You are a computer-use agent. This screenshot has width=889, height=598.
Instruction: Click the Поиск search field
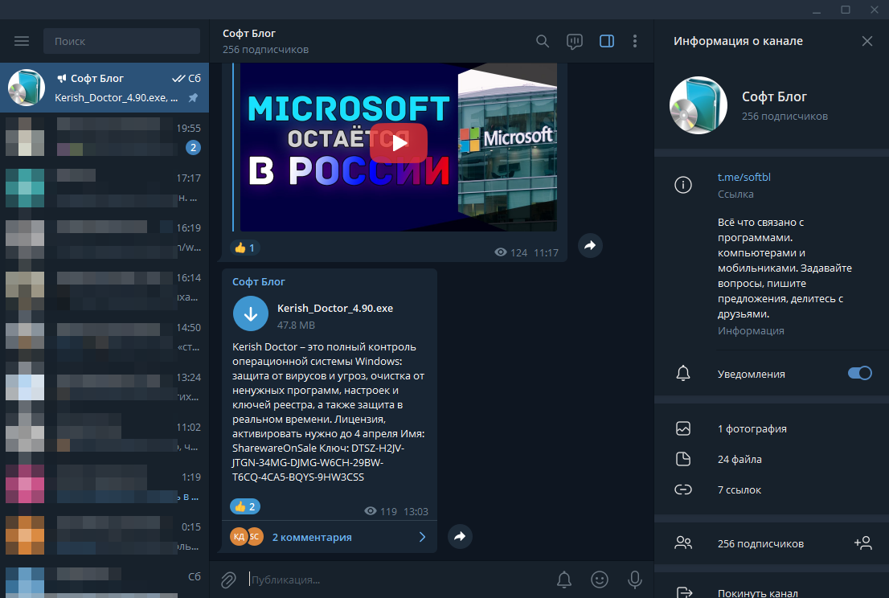coord(122,41)
